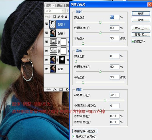Click the 取消 button
The height and width of the screenshot is (140, 152).
[141, 20]
